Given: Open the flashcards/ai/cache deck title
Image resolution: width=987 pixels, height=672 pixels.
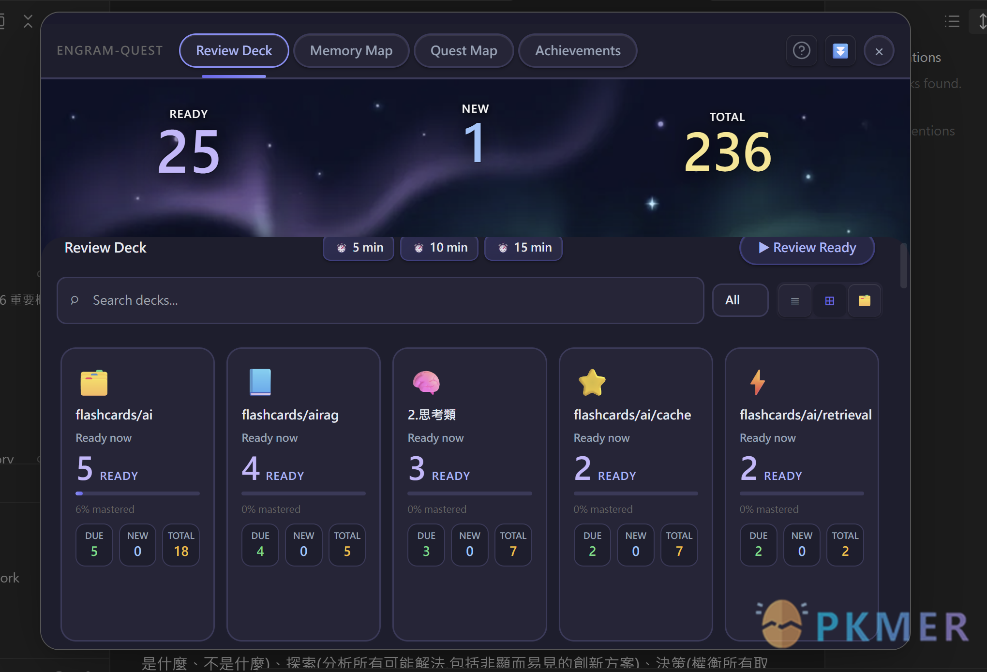Looking at the screenshot, I should (x=632, y=415).
